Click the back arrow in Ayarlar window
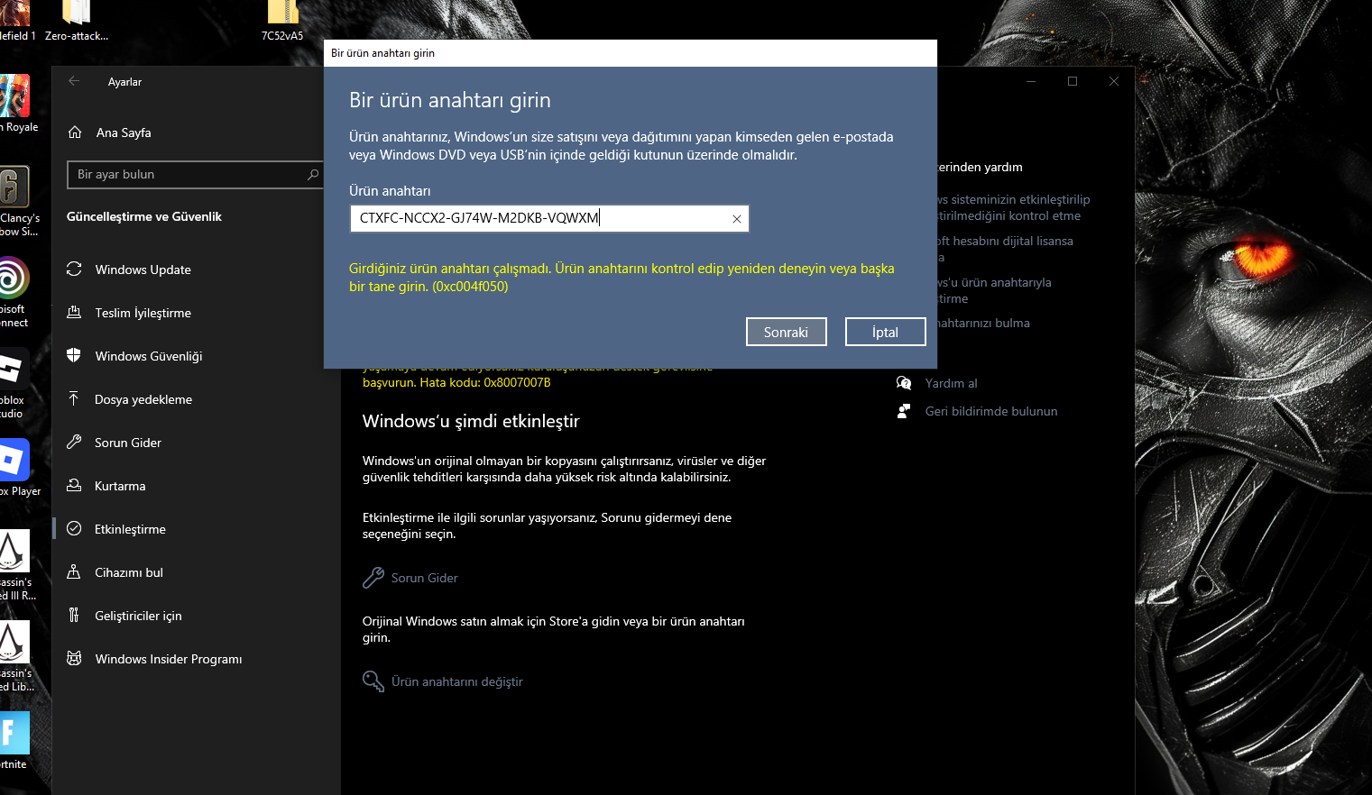The width and height of the screenshot is (1372, 795). [x=74, y=81]
